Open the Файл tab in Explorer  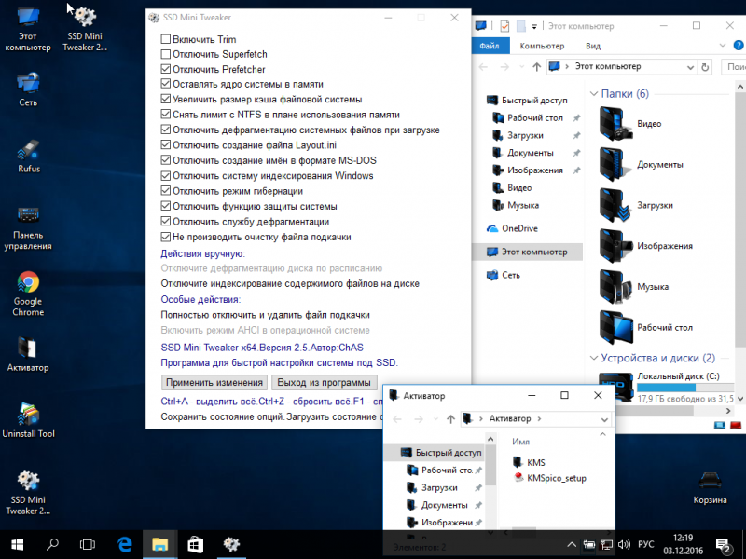click(x=490, y=46)
